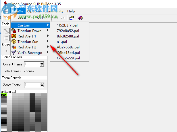Click the Current Frame input field

pyautogui.click(x=32, y=64)
